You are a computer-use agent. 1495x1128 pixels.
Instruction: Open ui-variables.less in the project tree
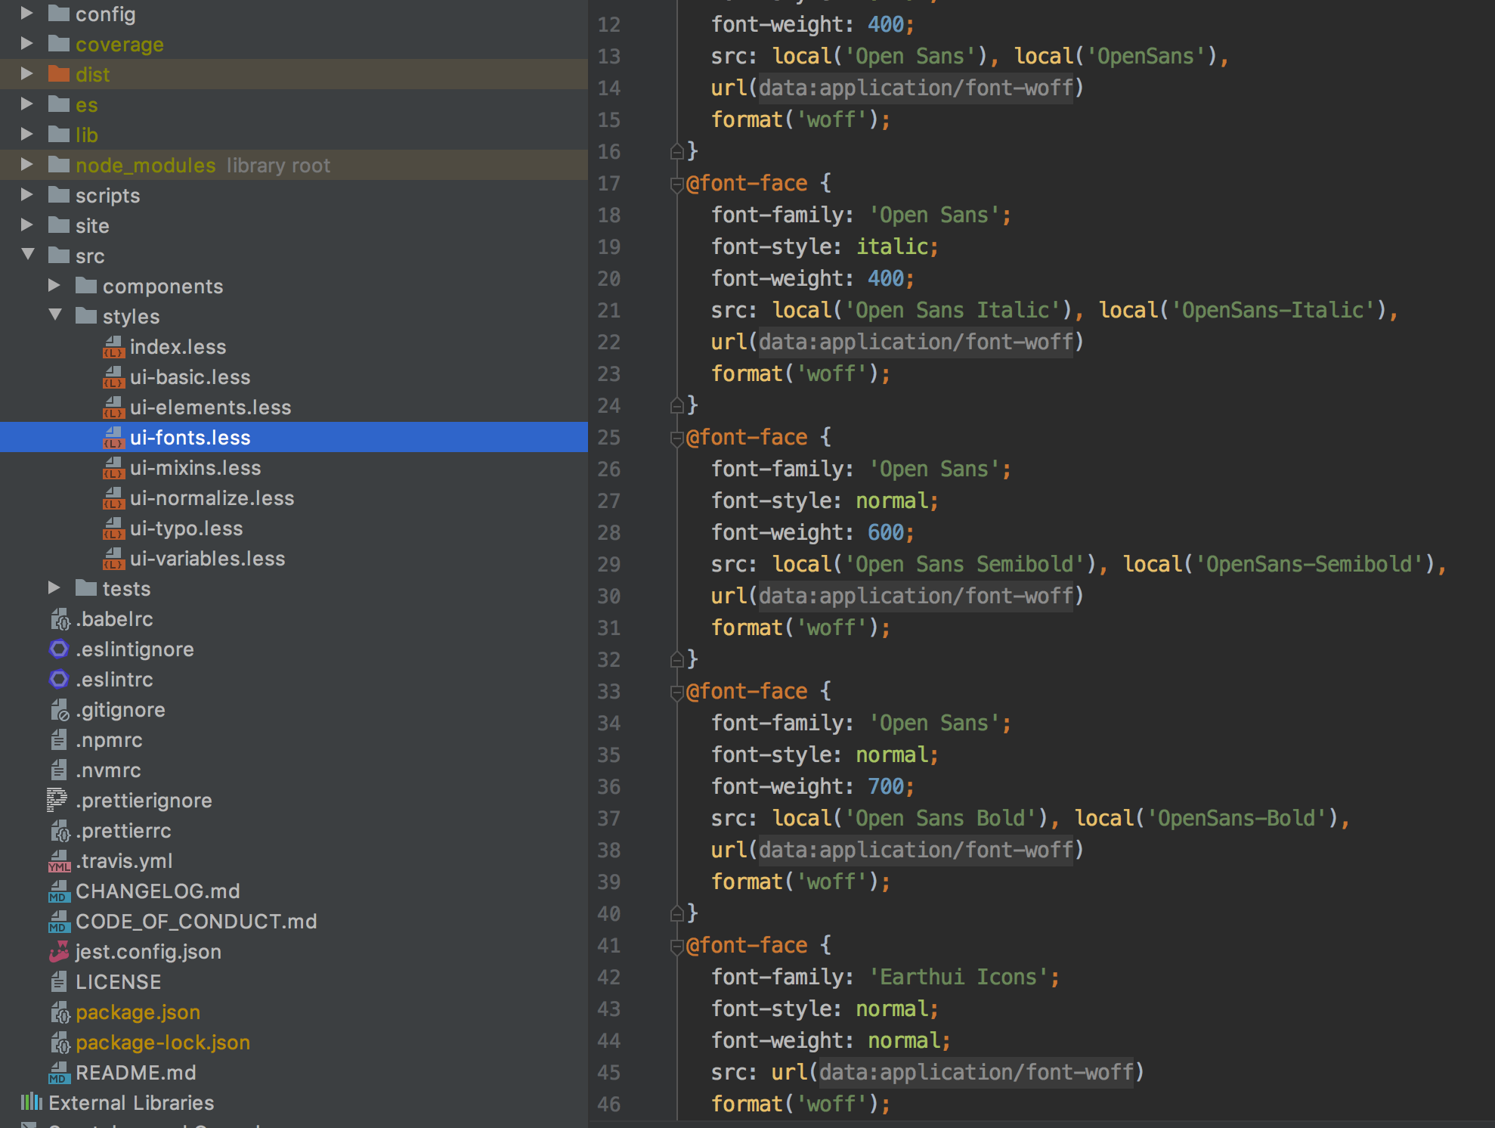[x=207, y=558]
